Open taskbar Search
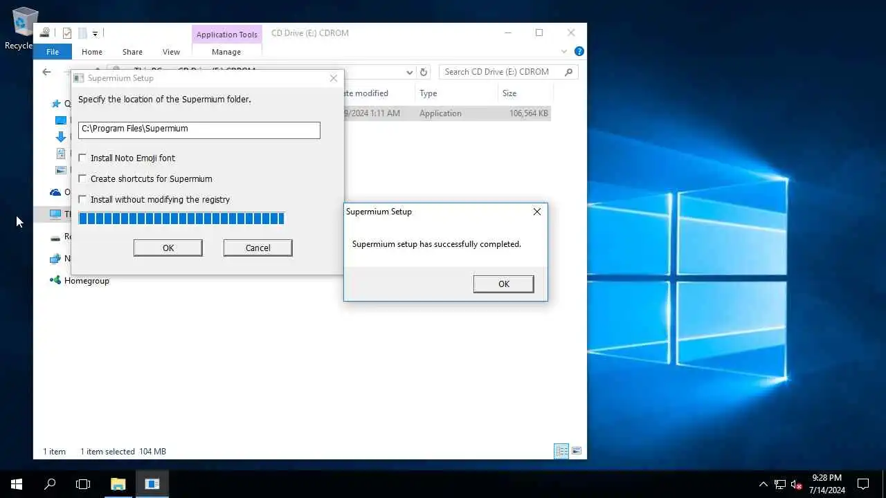Image resolution: width=886 pixels, height=498 pixels. [50, 484]
